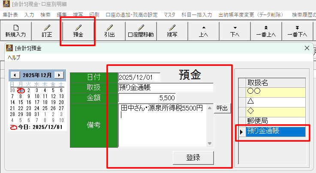The height and width of the screenshot is (173, 316).
Task: Select the 口座間移動 transfer tool
Action: [141, 30]
